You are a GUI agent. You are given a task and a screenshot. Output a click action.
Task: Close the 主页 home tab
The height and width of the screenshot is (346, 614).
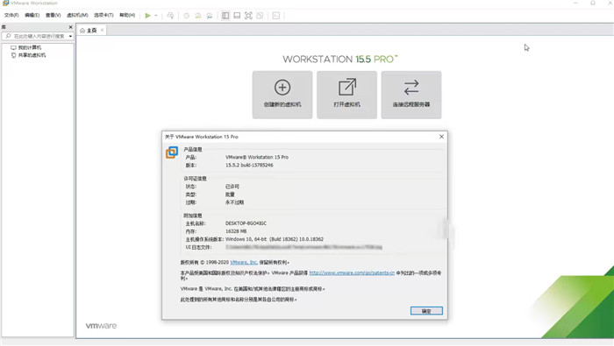point(103,30)
